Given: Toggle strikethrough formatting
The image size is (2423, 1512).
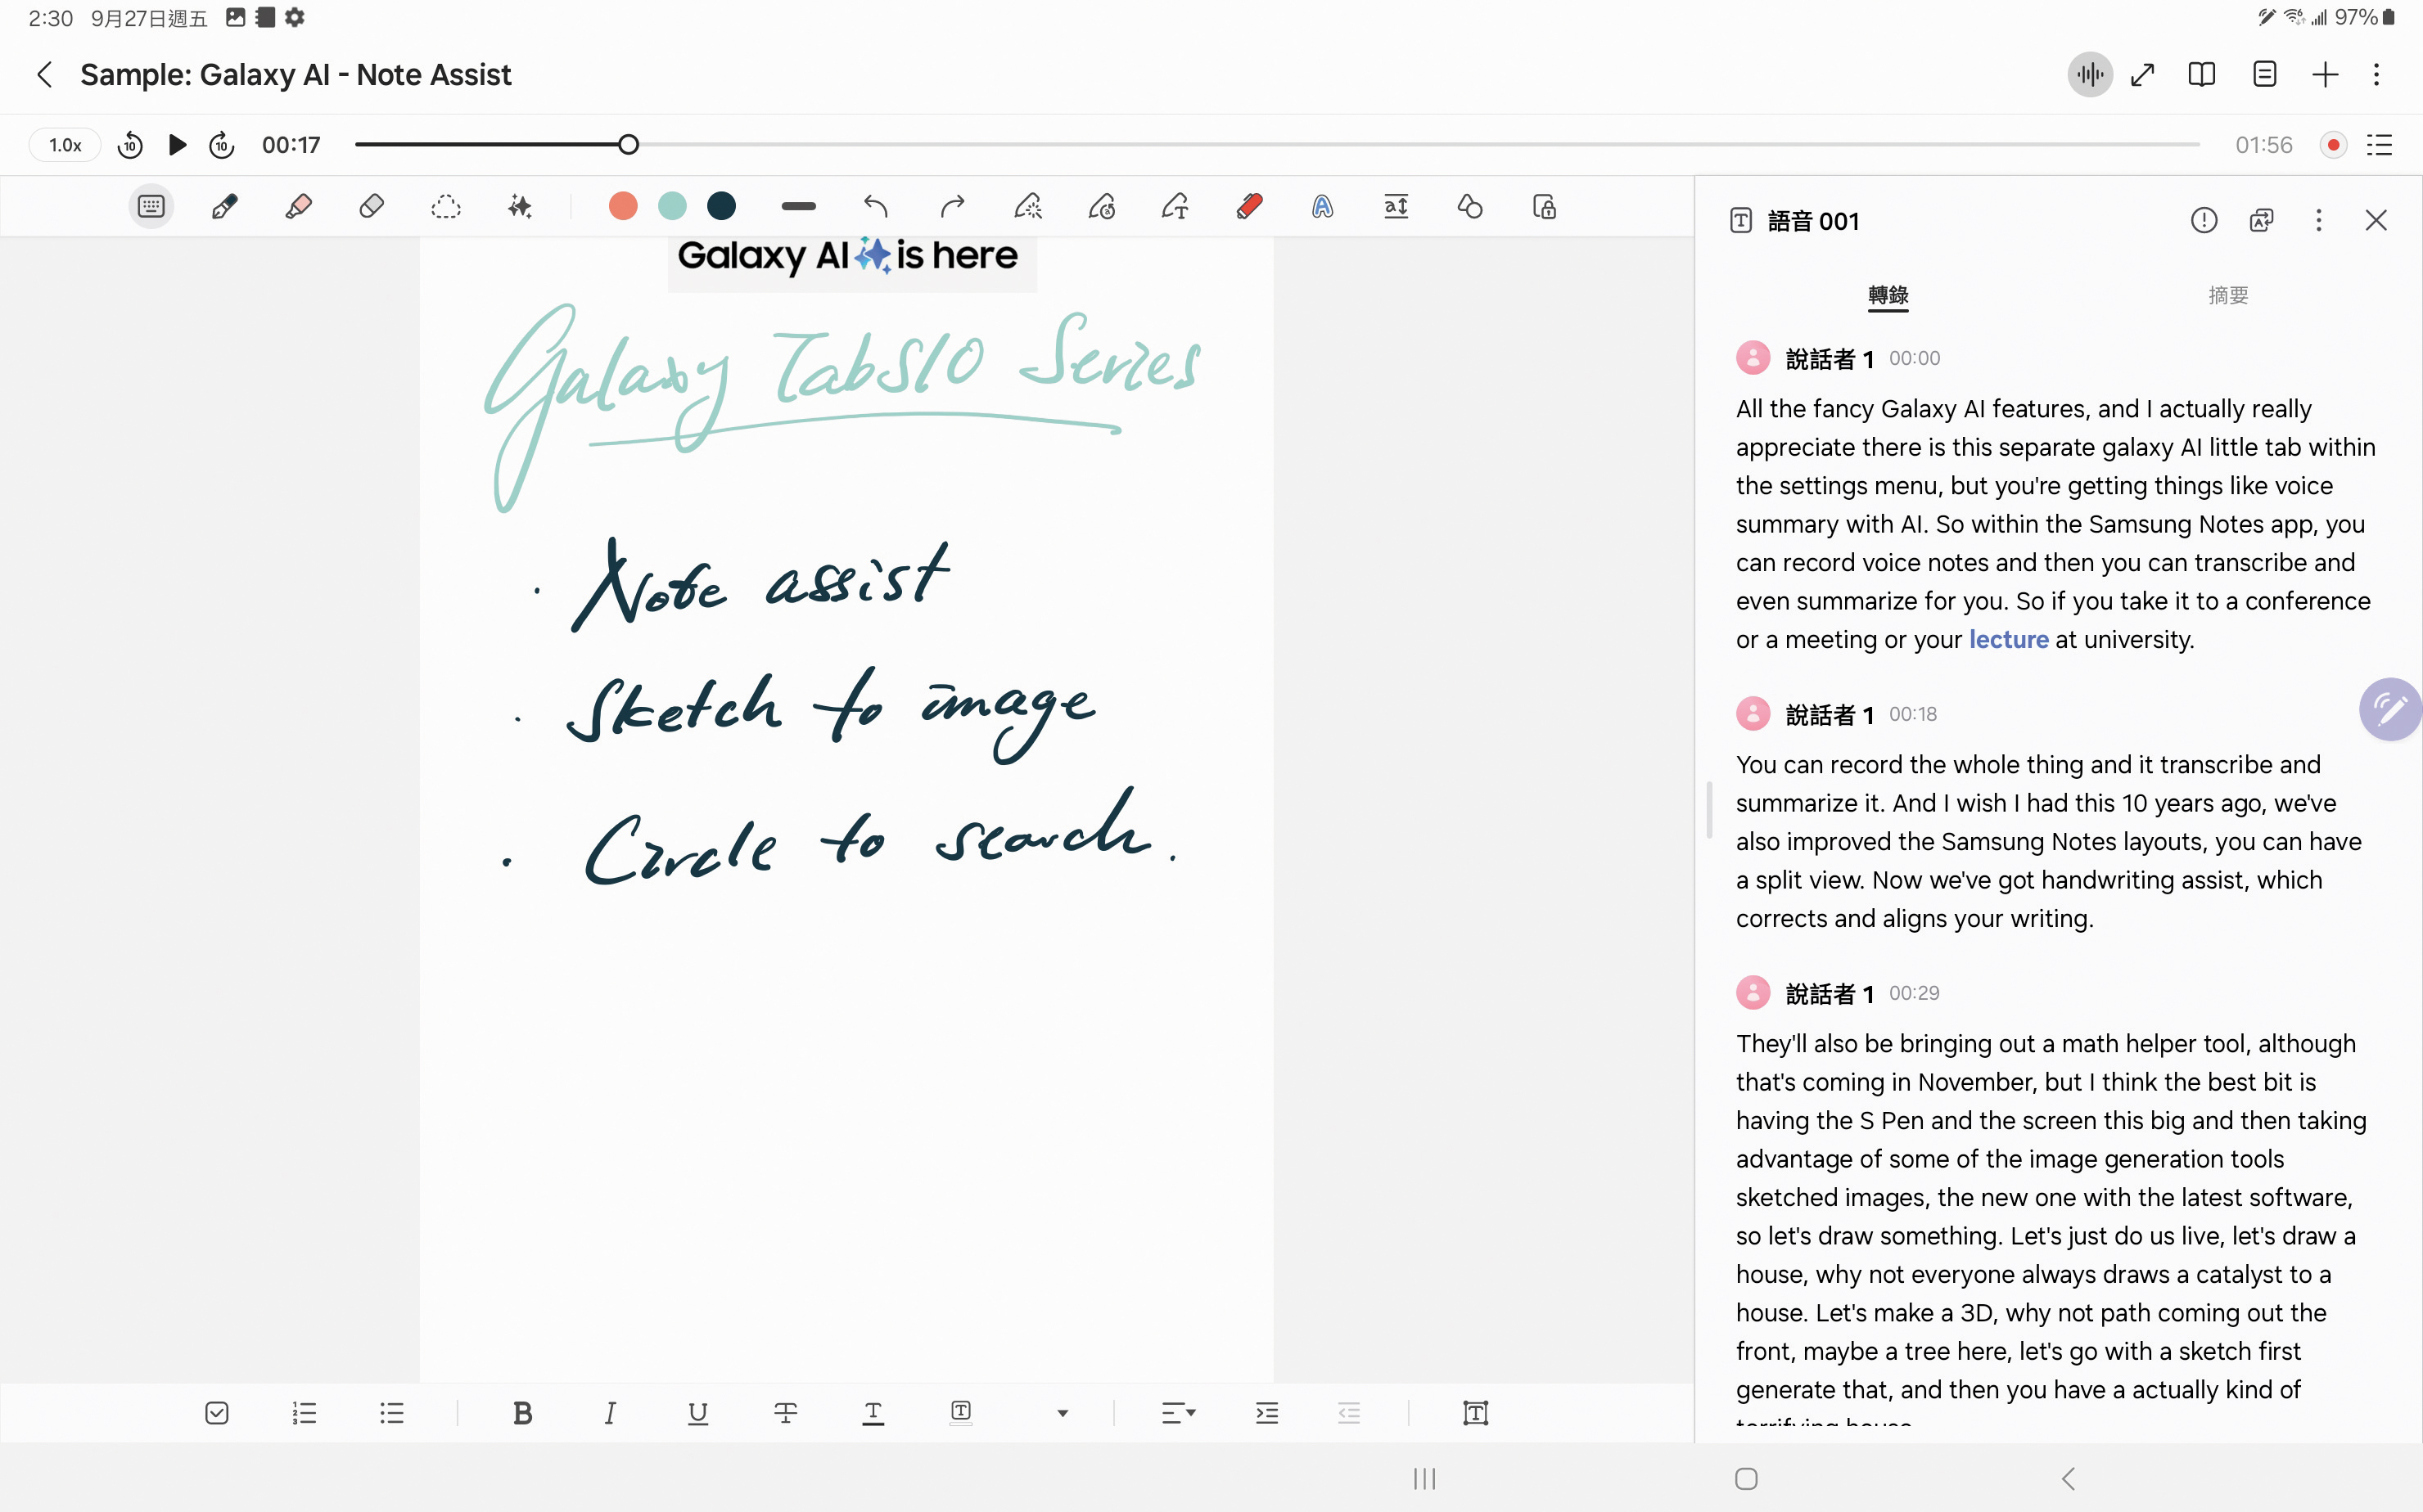Looking at the screenshot, I should (785, 1412).
